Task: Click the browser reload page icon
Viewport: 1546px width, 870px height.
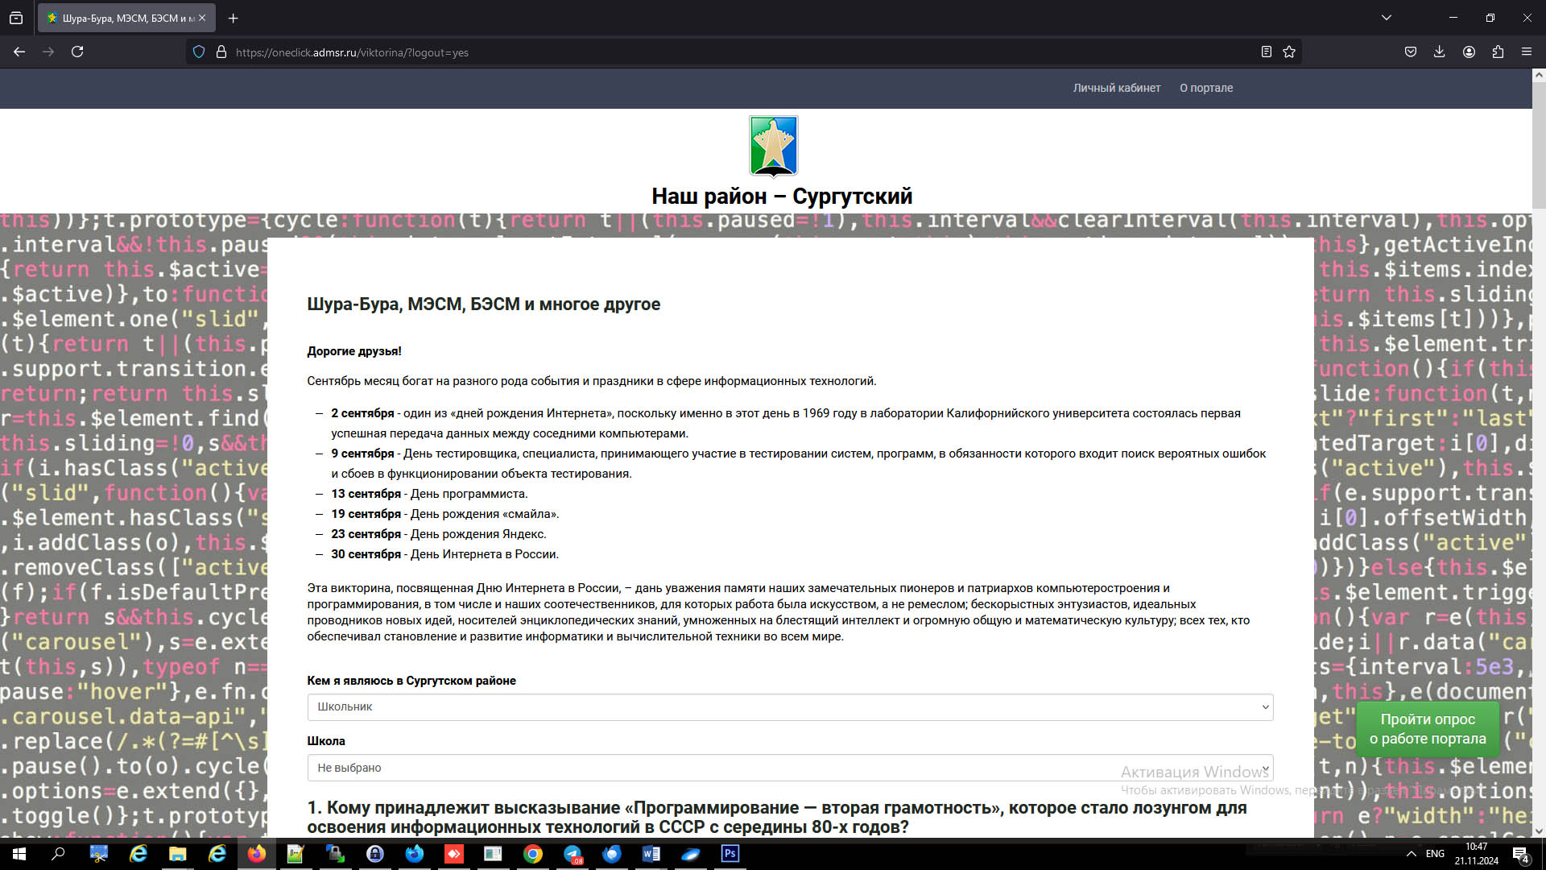Action: pos(77,52)
